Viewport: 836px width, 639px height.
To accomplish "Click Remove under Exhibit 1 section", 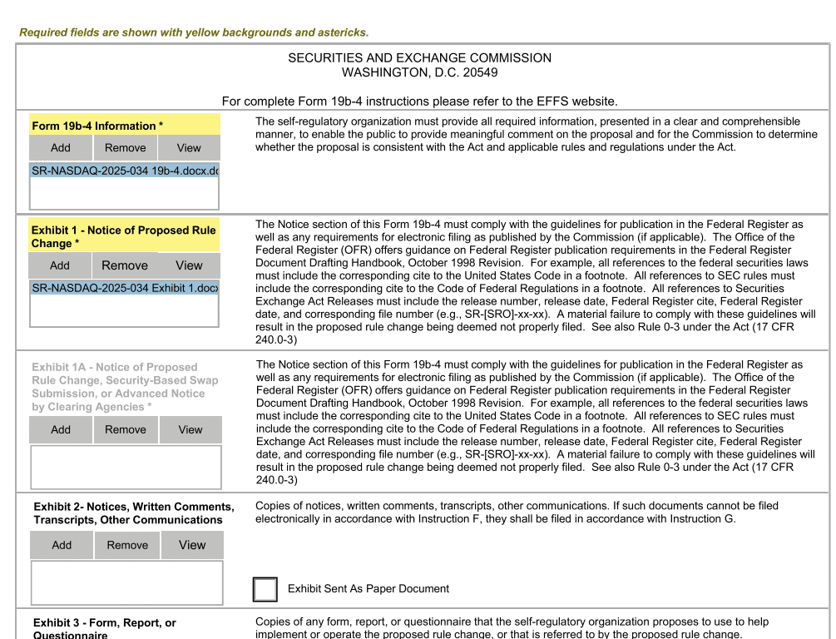I will 125,265.
